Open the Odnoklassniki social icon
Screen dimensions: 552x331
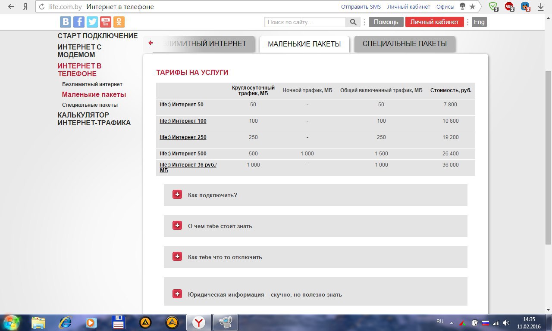(119, 22)
